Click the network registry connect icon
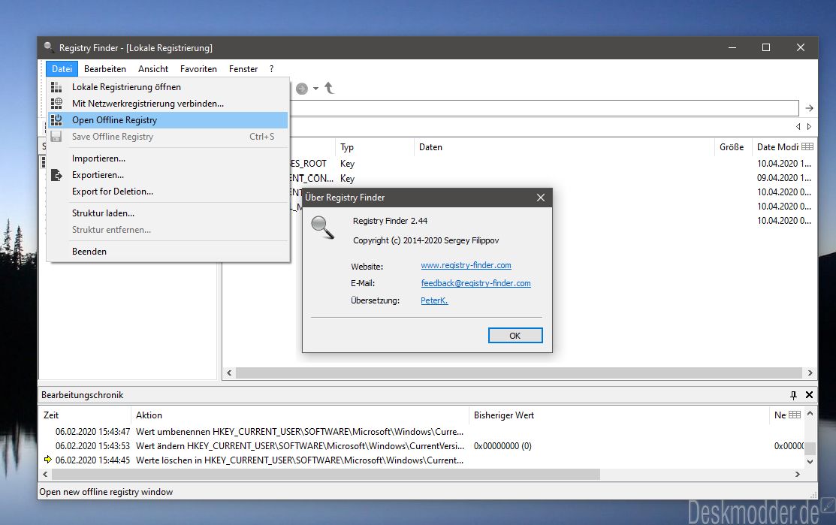This screenshot has height=525, width=836. coord(56,104)
